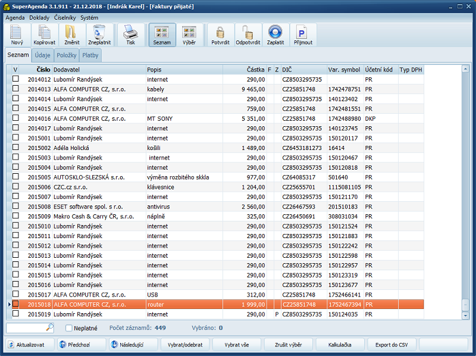Click the SuperAgenda title bar icon
Viewport: 476px width, 356px height.
click(7, 7)
